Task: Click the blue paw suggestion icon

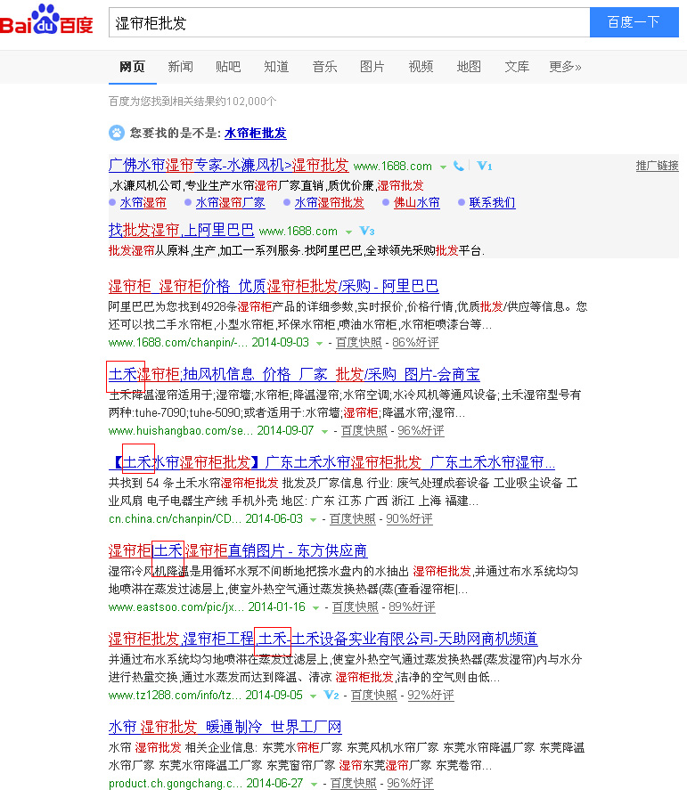Action: [x=117, y=133]
